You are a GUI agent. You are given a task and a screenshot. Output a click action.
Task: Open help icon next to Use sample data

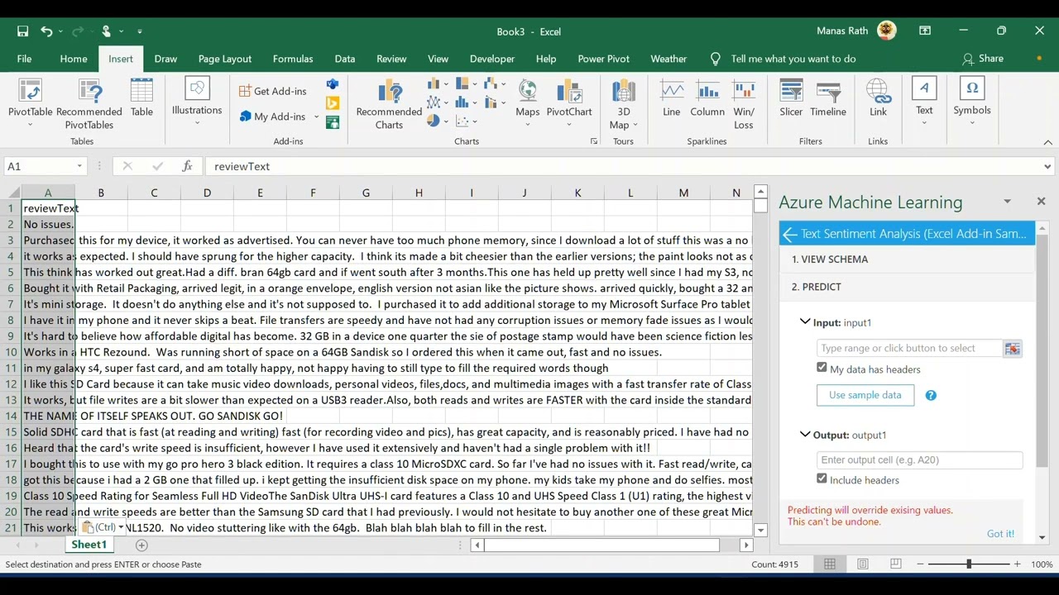[931, 395]
